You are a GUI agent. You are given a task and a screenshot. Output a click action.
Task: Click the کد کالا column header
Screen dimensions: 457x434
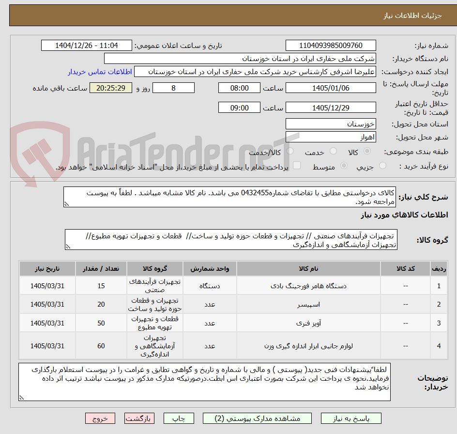[405, 269]
